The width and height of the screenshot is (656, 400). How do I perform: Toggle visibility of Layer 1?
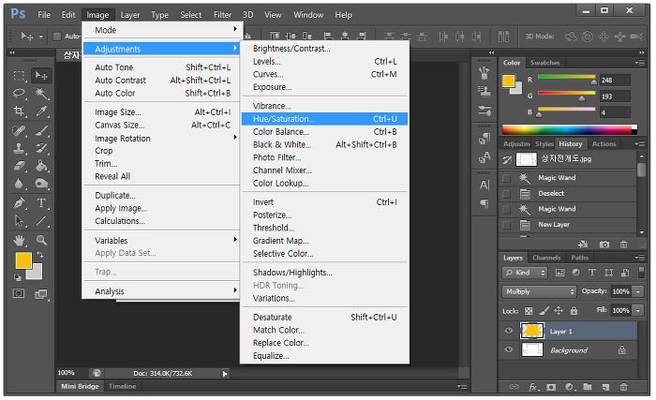509,331
